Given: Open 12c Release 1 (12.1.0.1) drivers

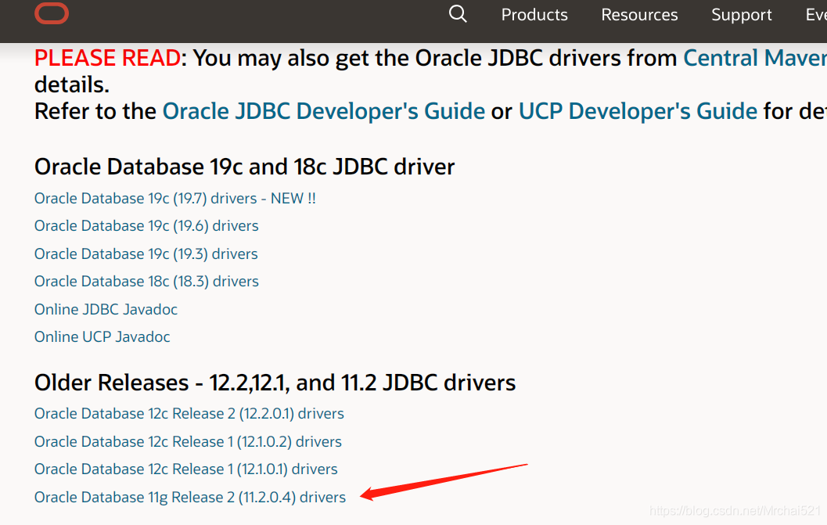Looking at the screenshot, I should [x=186, y=469].
